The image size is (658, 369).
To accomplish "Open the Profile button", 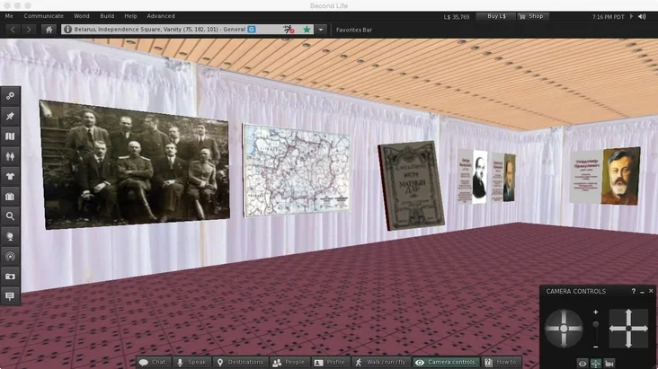I will click(330, 363).
